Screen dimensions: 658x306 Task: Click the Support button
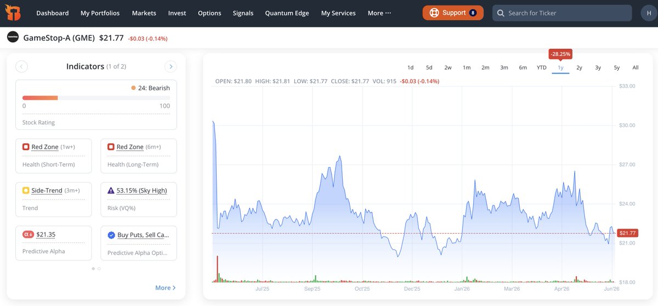click(453, 13)
